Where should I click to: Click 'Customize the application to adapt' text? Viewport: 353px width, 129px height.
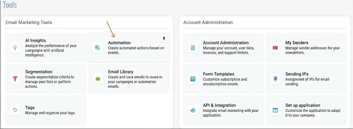pos(313,113)
